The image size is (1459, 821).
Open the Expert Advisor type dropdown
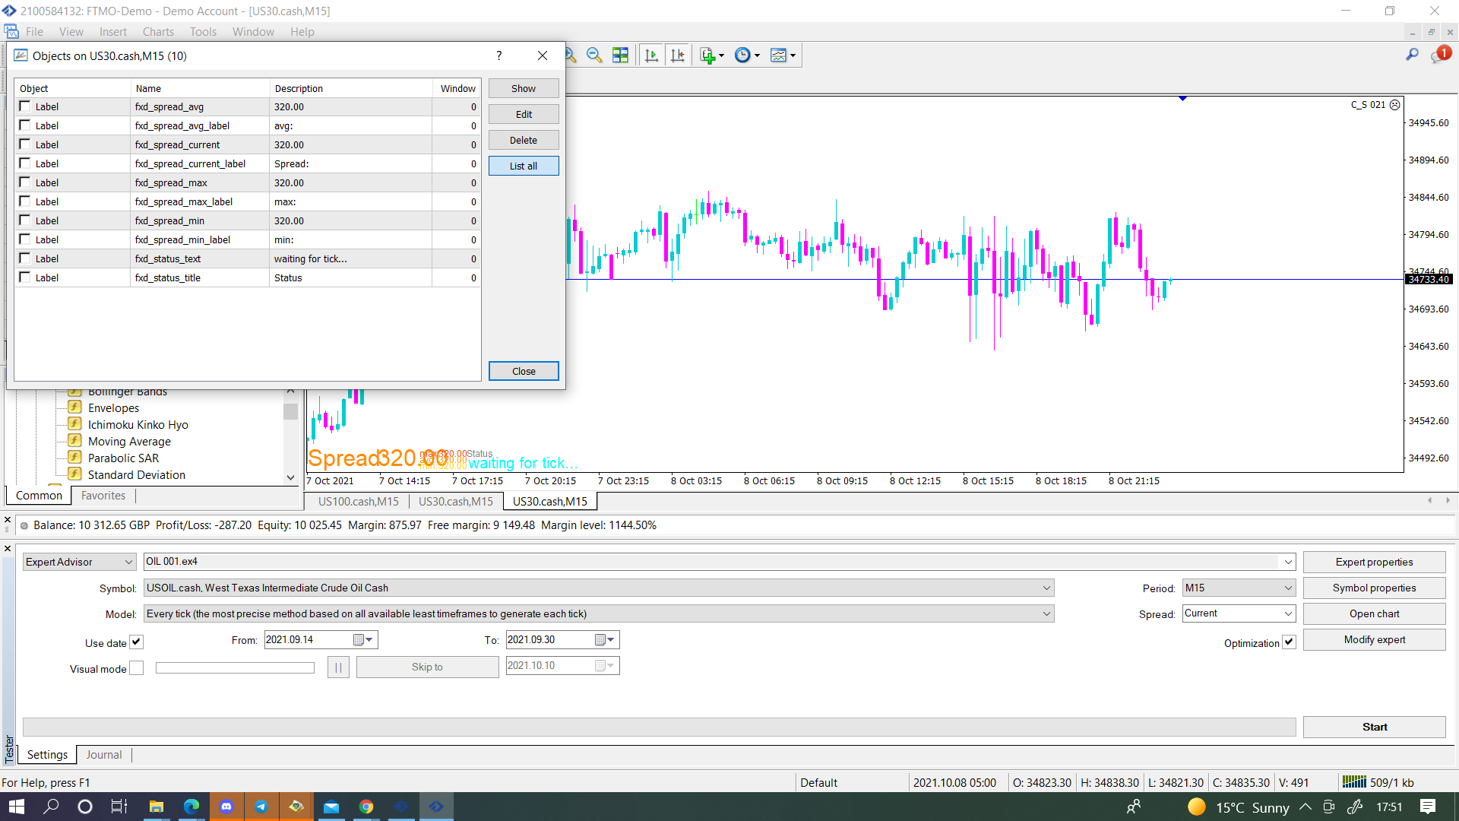coord(79,562)
